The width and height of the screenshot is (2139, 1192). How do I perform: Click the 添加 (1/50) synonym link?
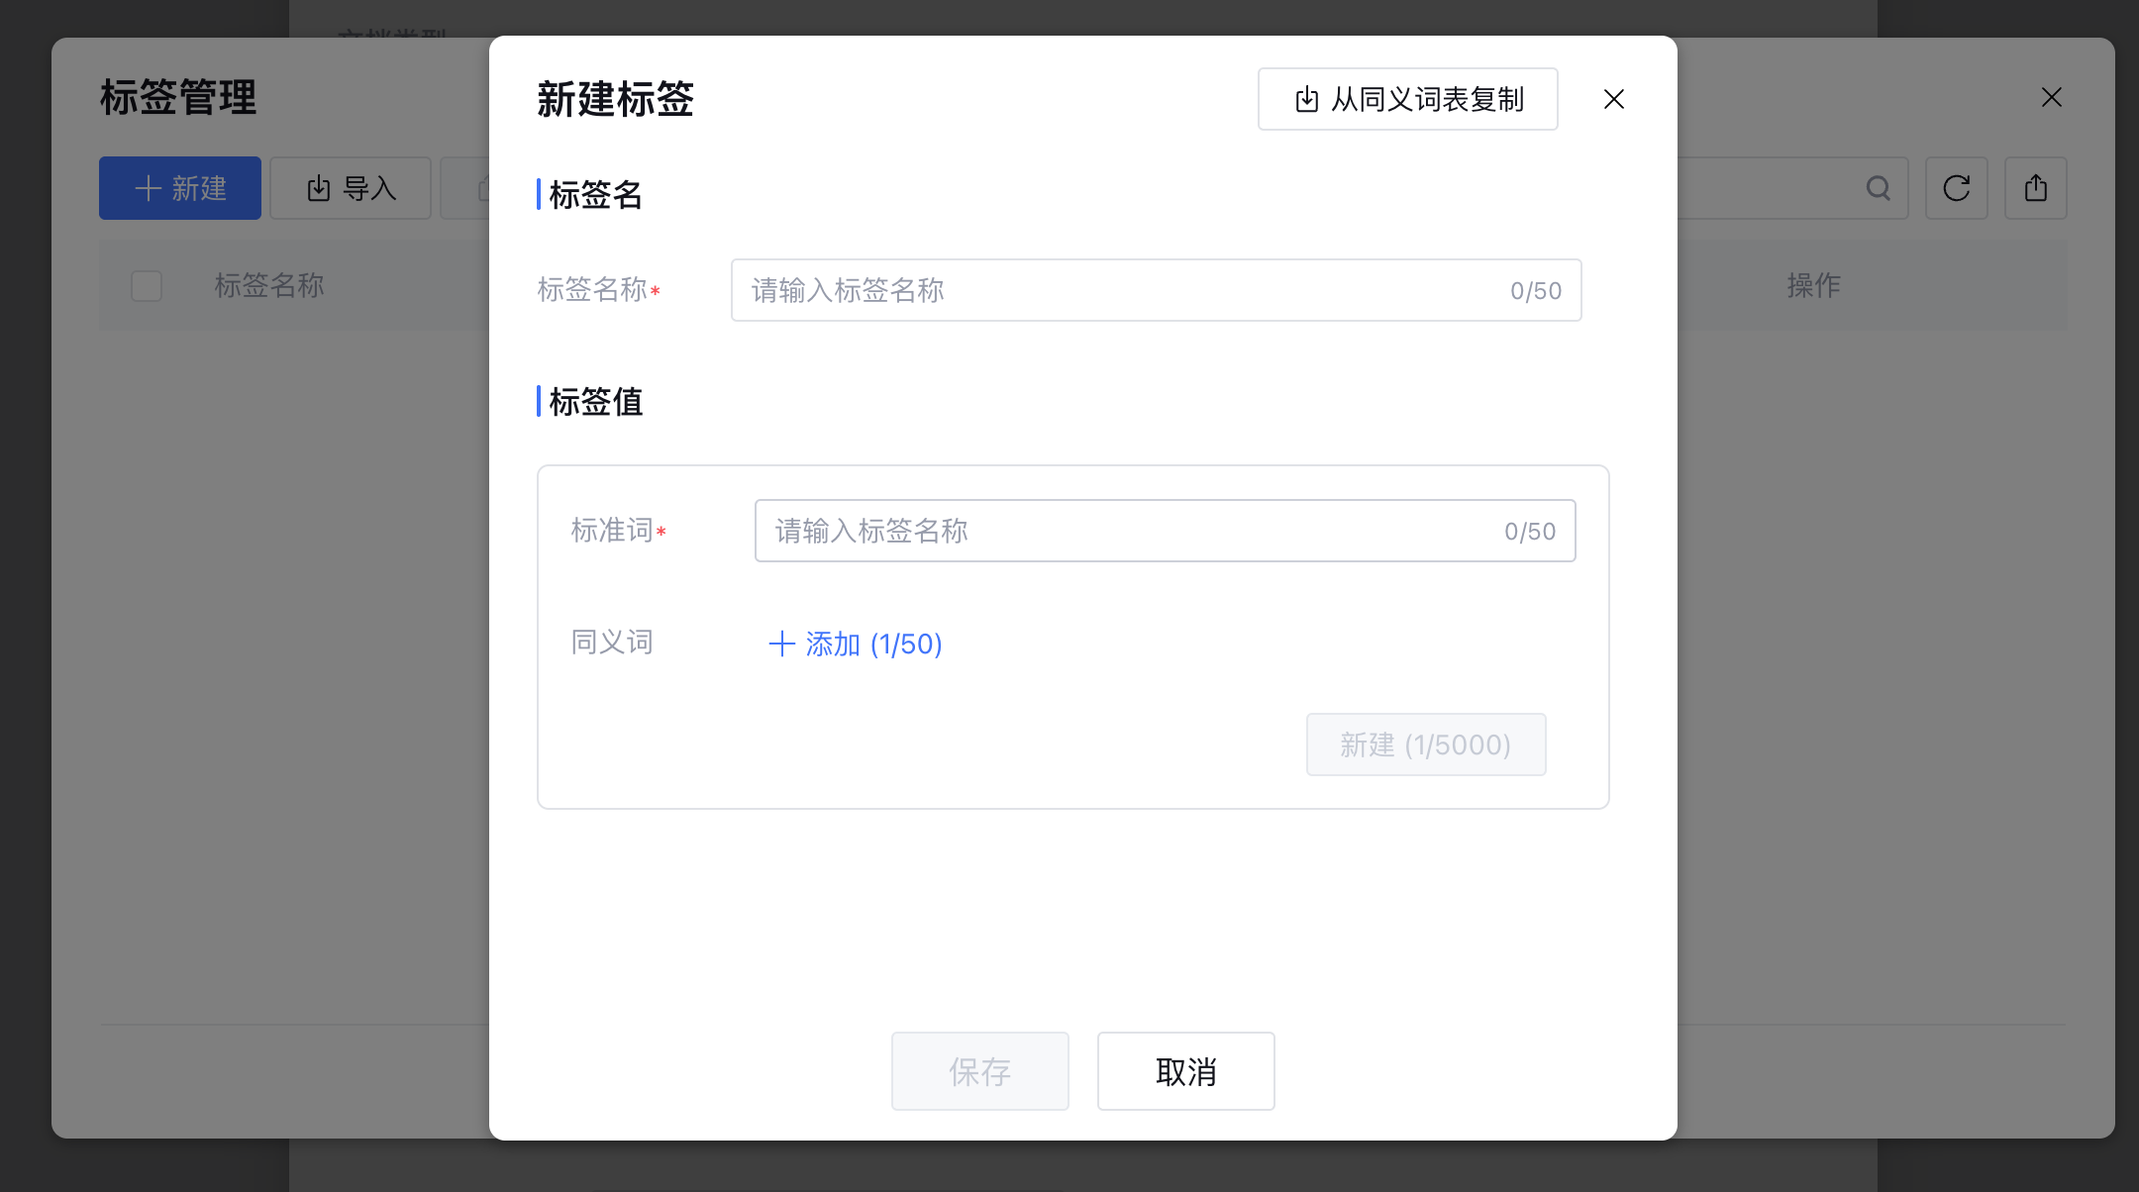[x=856, y=645]
